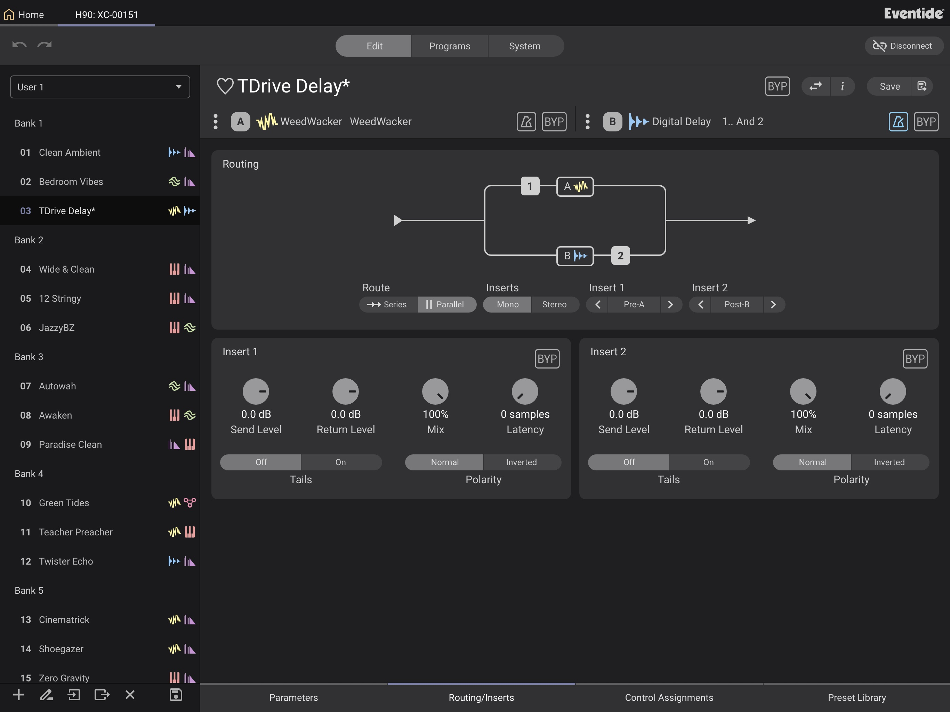Toggle the tempo metronome icon for preset A
The height and width of the screenshot is (712, 950).
click(526, 122)
